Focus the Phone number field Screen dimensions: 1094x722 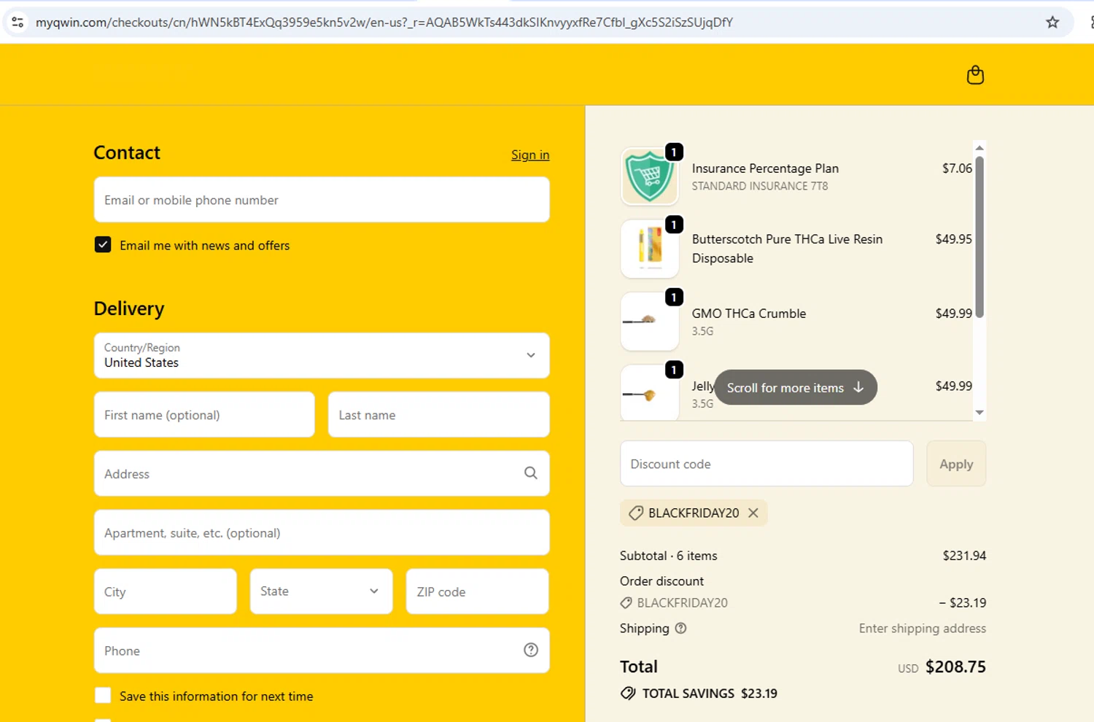point(322,650)
